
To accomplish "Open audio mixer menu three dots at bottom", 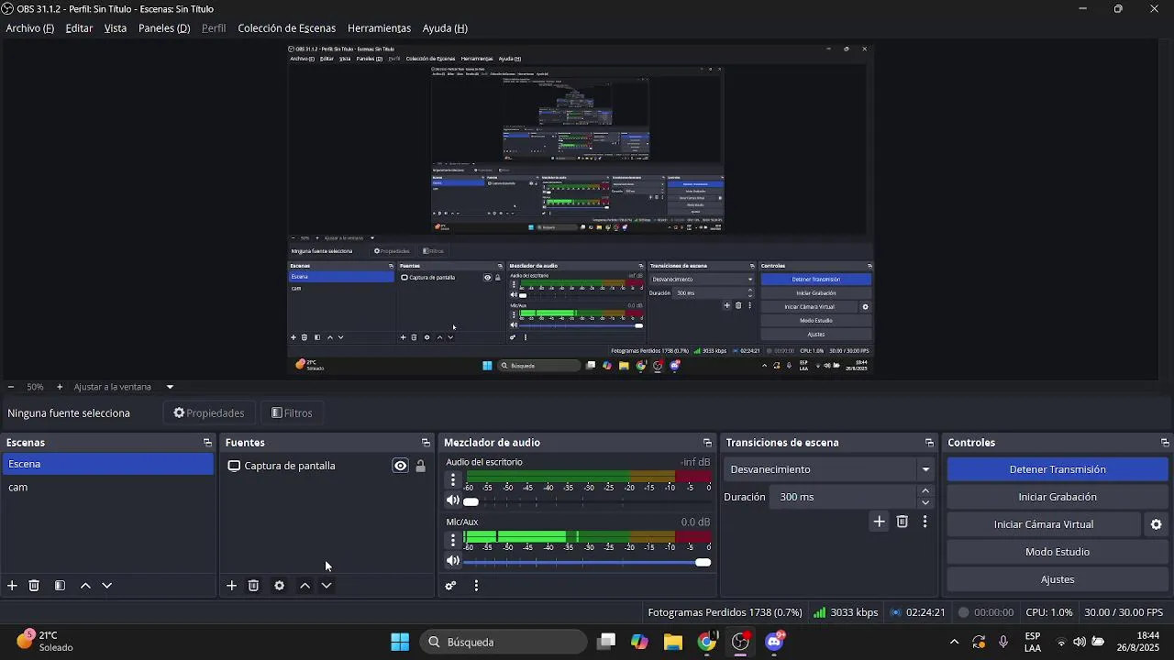I will (476, 586).
